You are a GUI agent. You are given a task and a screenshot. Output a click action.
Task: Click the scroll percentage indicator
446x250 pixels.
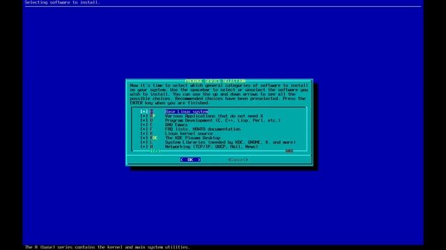(289, 151)
